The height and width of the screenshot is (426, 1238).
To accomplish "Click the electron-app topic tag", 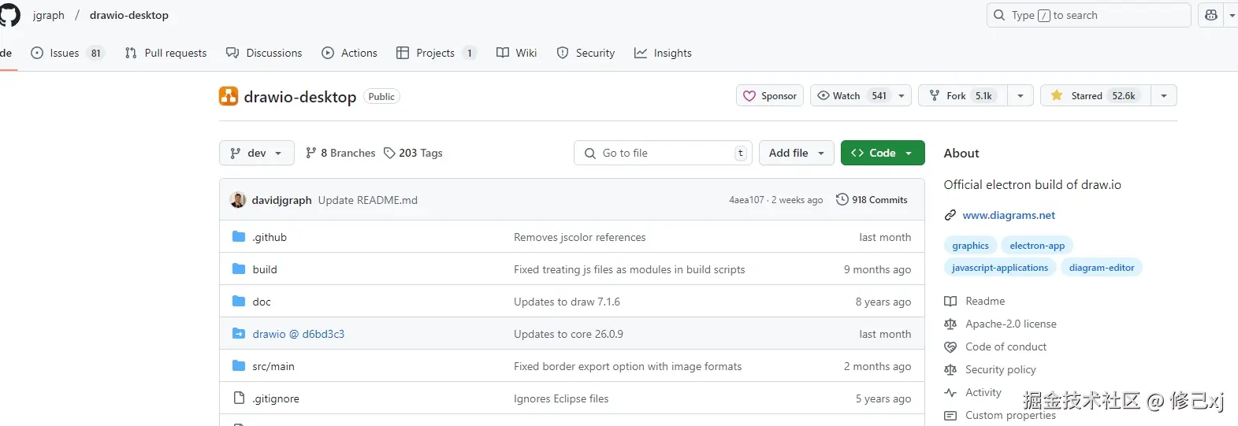I will click(x=1037, y=246).
